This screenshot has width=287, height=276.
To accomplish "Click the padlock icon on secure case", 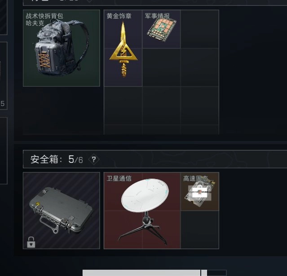I will [31, 242].
